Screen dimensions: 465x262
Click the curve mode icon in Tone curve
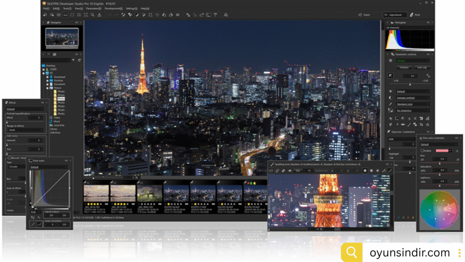click(40, 224)
